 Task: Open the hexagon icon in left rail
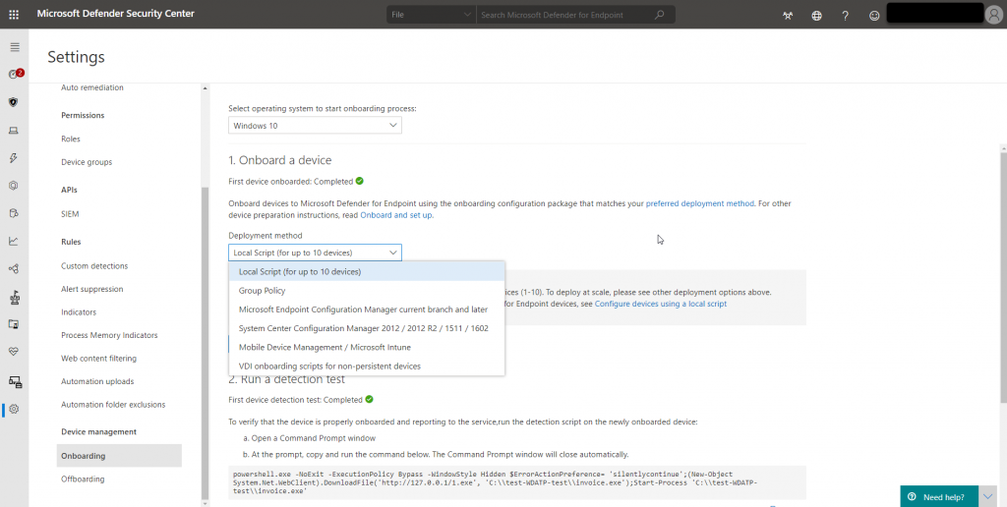click(x=14, y=186)
